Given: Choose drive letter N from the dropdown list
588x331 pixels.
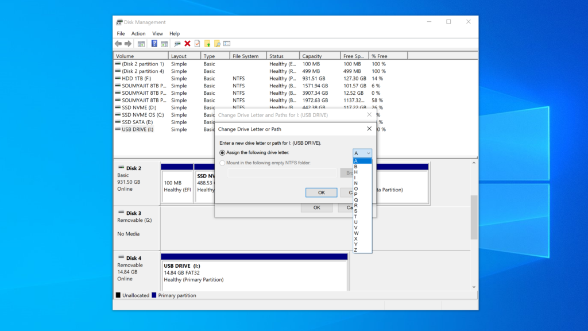Looking at the screenshot, I should point(362,183).
